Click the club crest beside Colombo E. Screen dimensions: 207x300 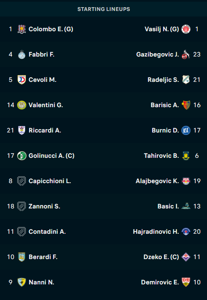(x=22, y=29)
